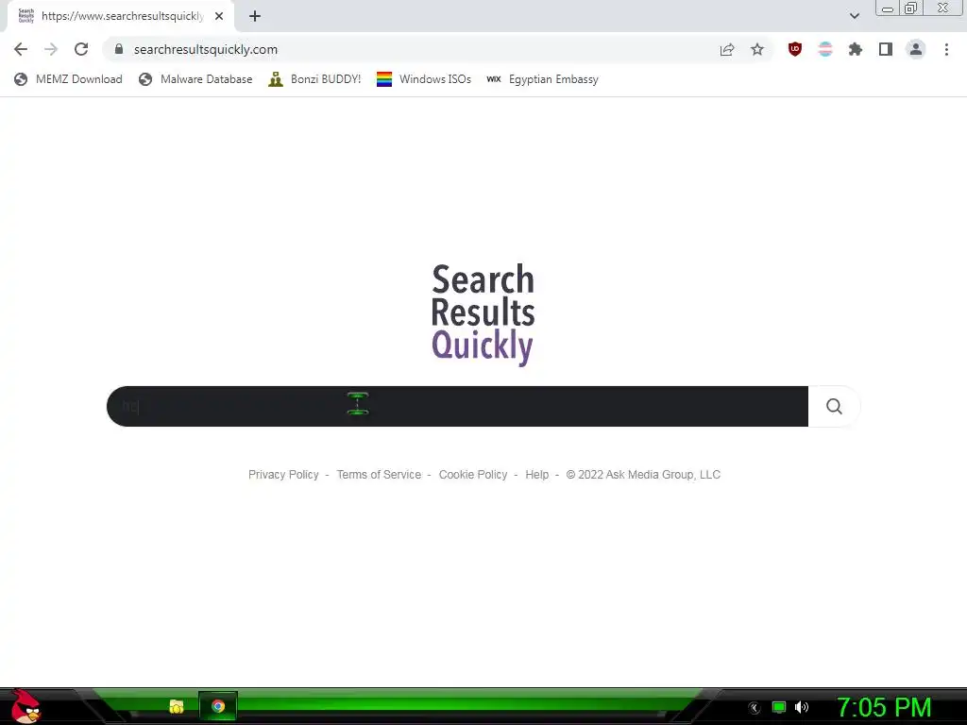967x725 pixels.
Task: Select the searchresultsquickly.com tab
Action: 121,16
